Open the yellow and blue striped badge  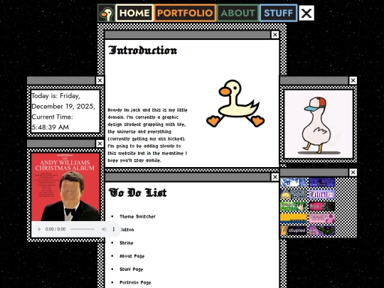point(294,218)
